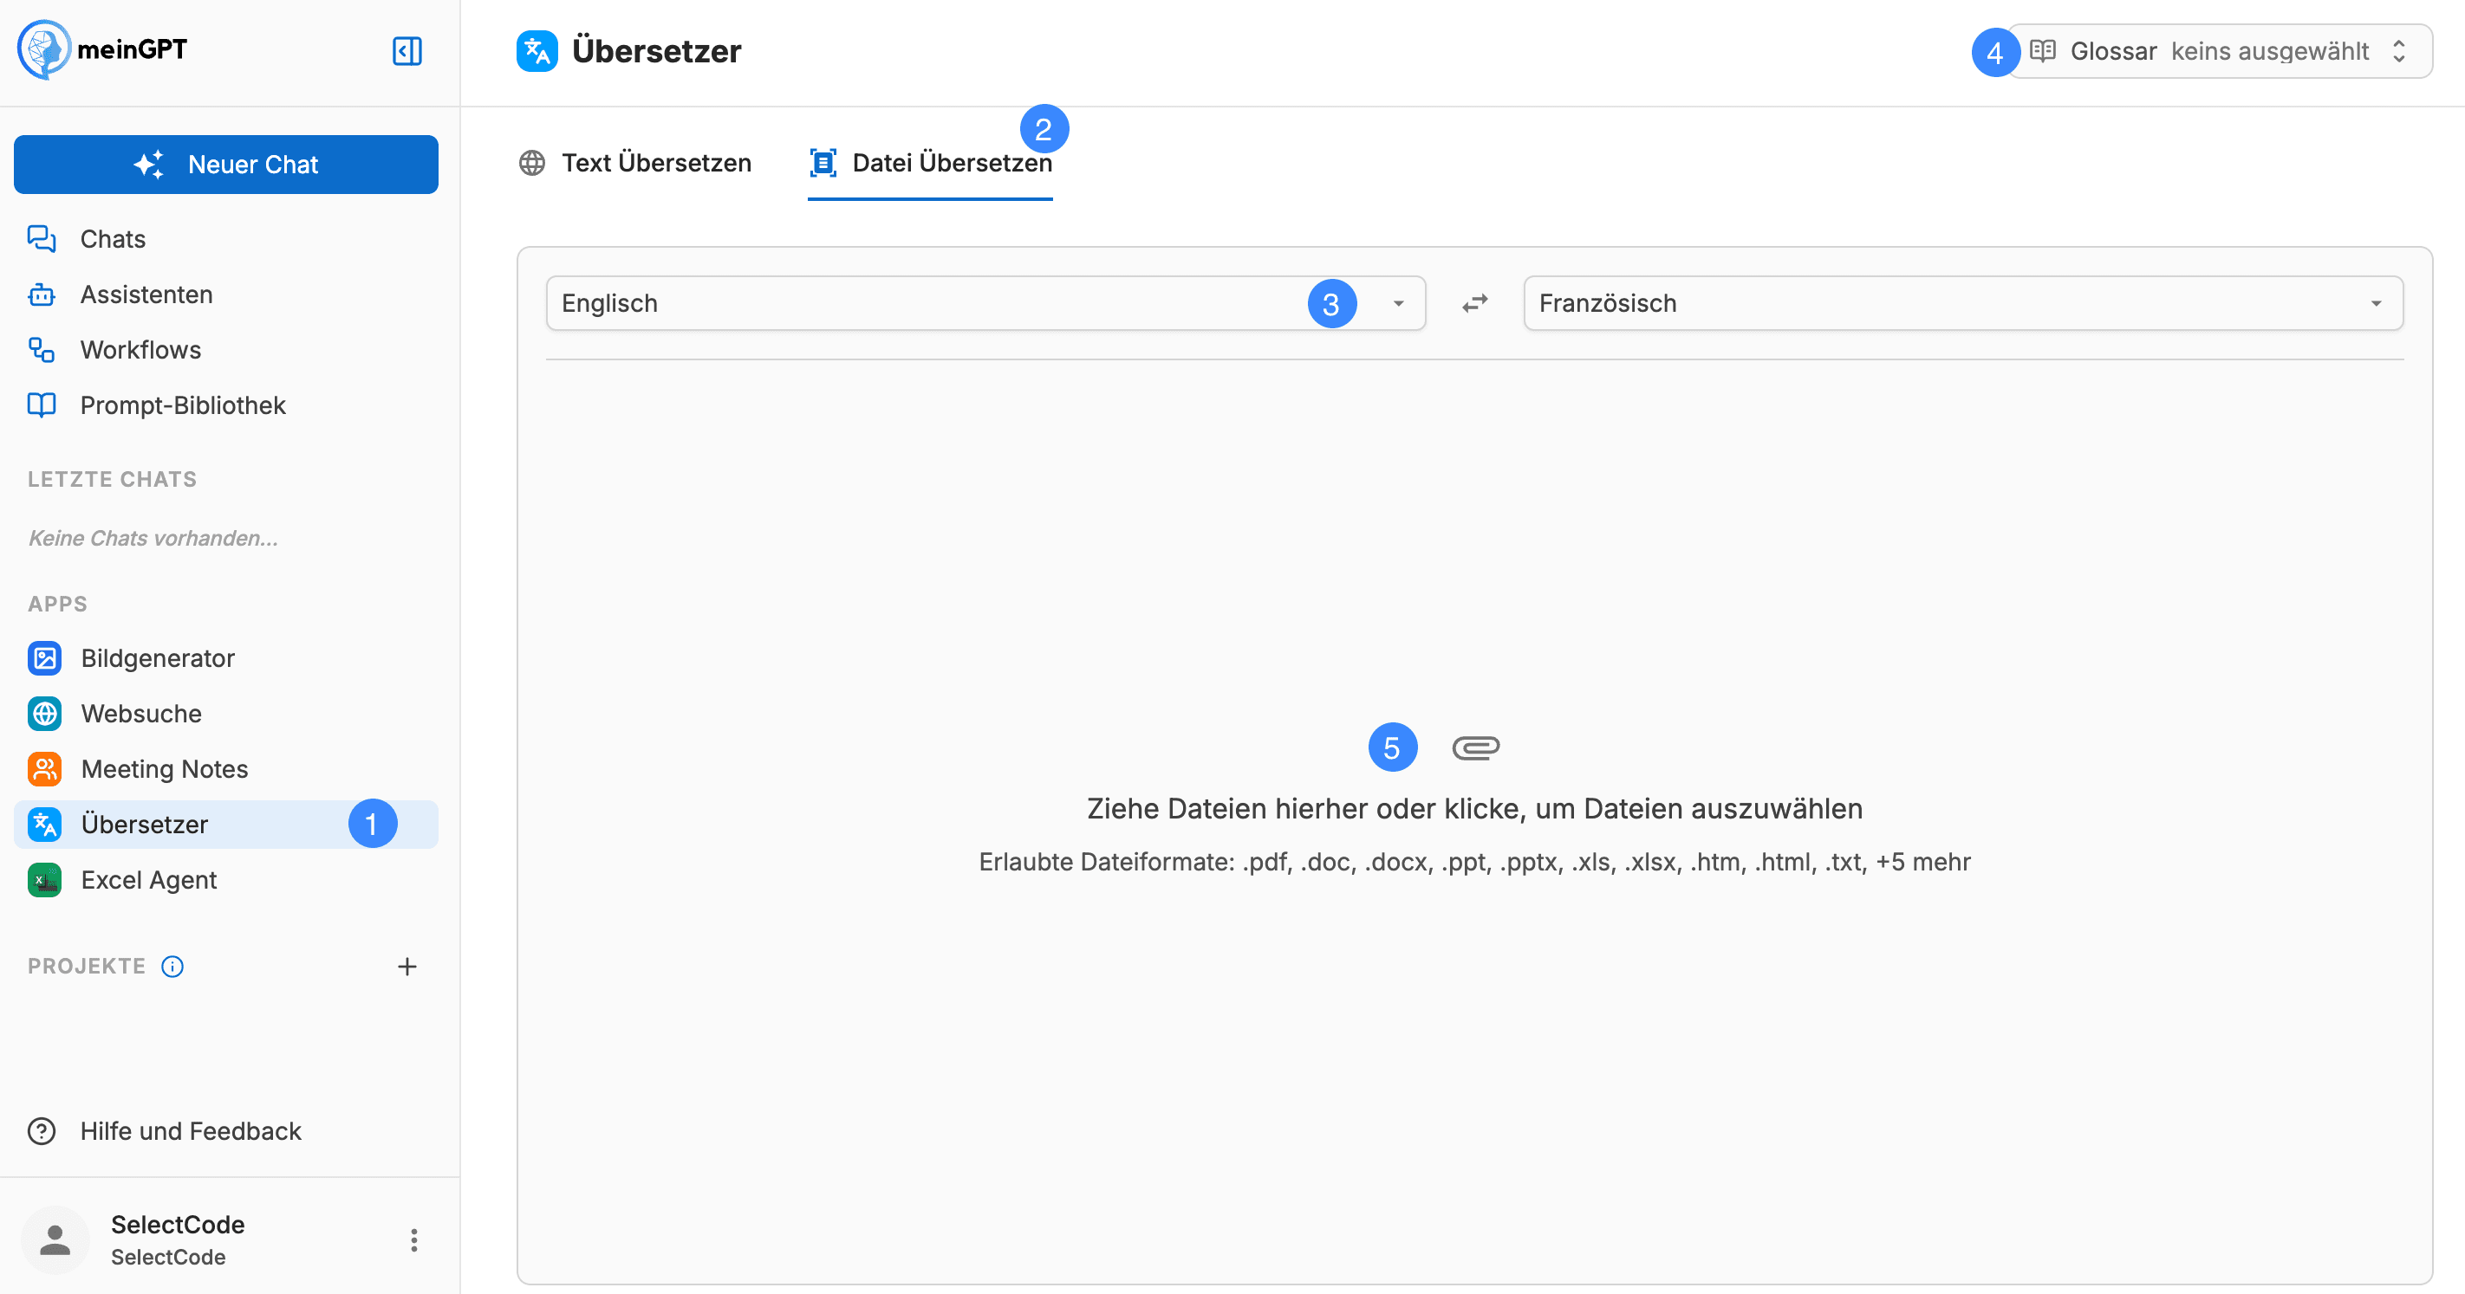Open Hilfe und Feedback
The height and width of the screenshot is (1294, 2465).
pos(191,1130)
